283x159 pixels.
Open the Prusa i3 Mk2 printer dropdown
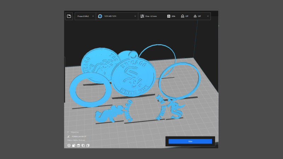85,16
